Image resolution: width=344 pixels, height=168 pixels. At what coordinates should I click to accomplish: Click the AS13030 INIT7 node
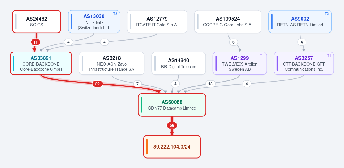(94, 22)
